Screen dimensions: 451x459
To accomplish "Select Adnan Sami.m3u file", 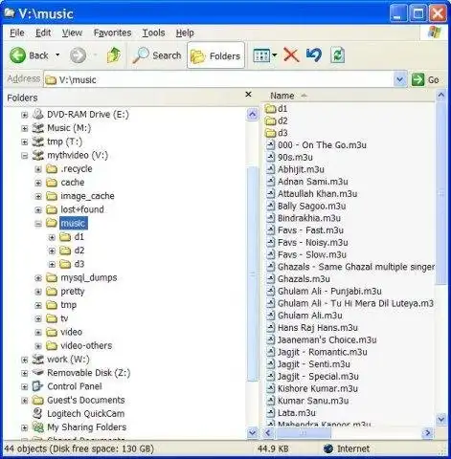I will [x=313, y=182].
